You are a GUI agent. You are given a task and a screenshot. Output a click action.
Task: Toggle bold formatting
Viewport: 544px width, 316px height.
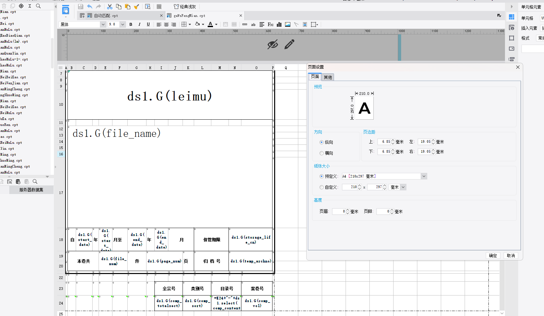131,24
